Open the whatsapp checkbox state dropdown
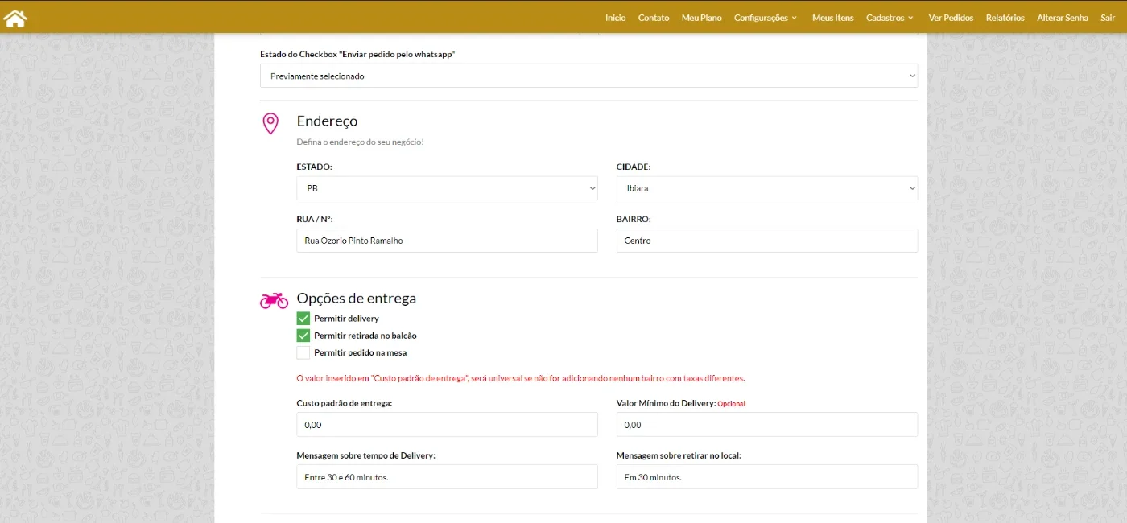This screenshot has width=1127, height=523. 588,76
